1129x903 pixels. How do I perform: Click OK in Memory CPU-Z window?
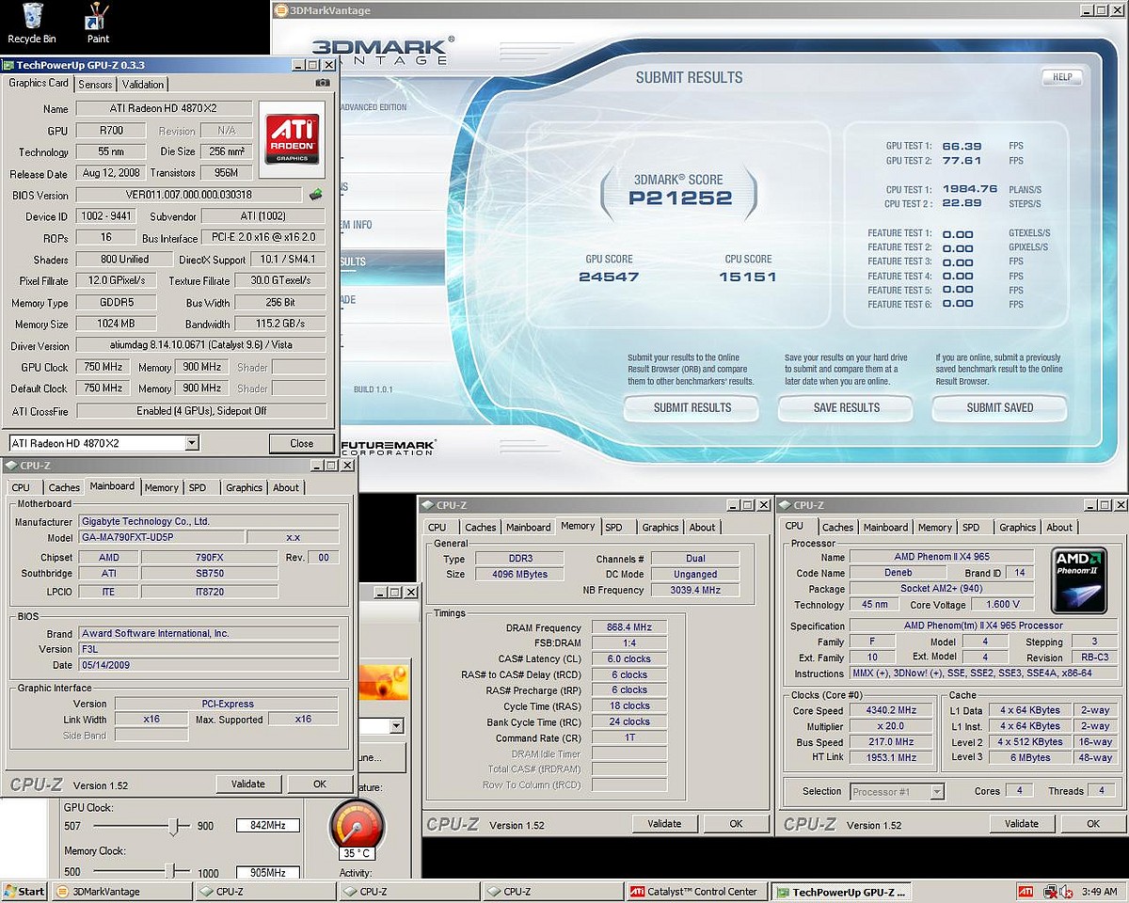[737, 823]
